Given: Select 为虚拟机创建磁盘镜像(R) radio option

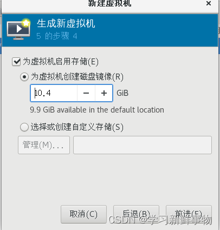Looking at the screenshot, I should click(24, 77).
